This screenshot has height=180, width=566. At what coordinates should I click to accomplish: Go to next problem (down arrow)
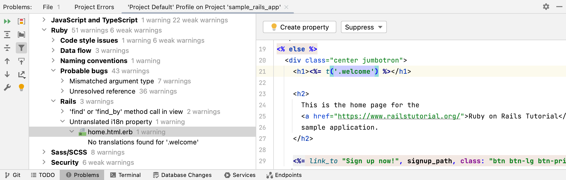point(7,74)
